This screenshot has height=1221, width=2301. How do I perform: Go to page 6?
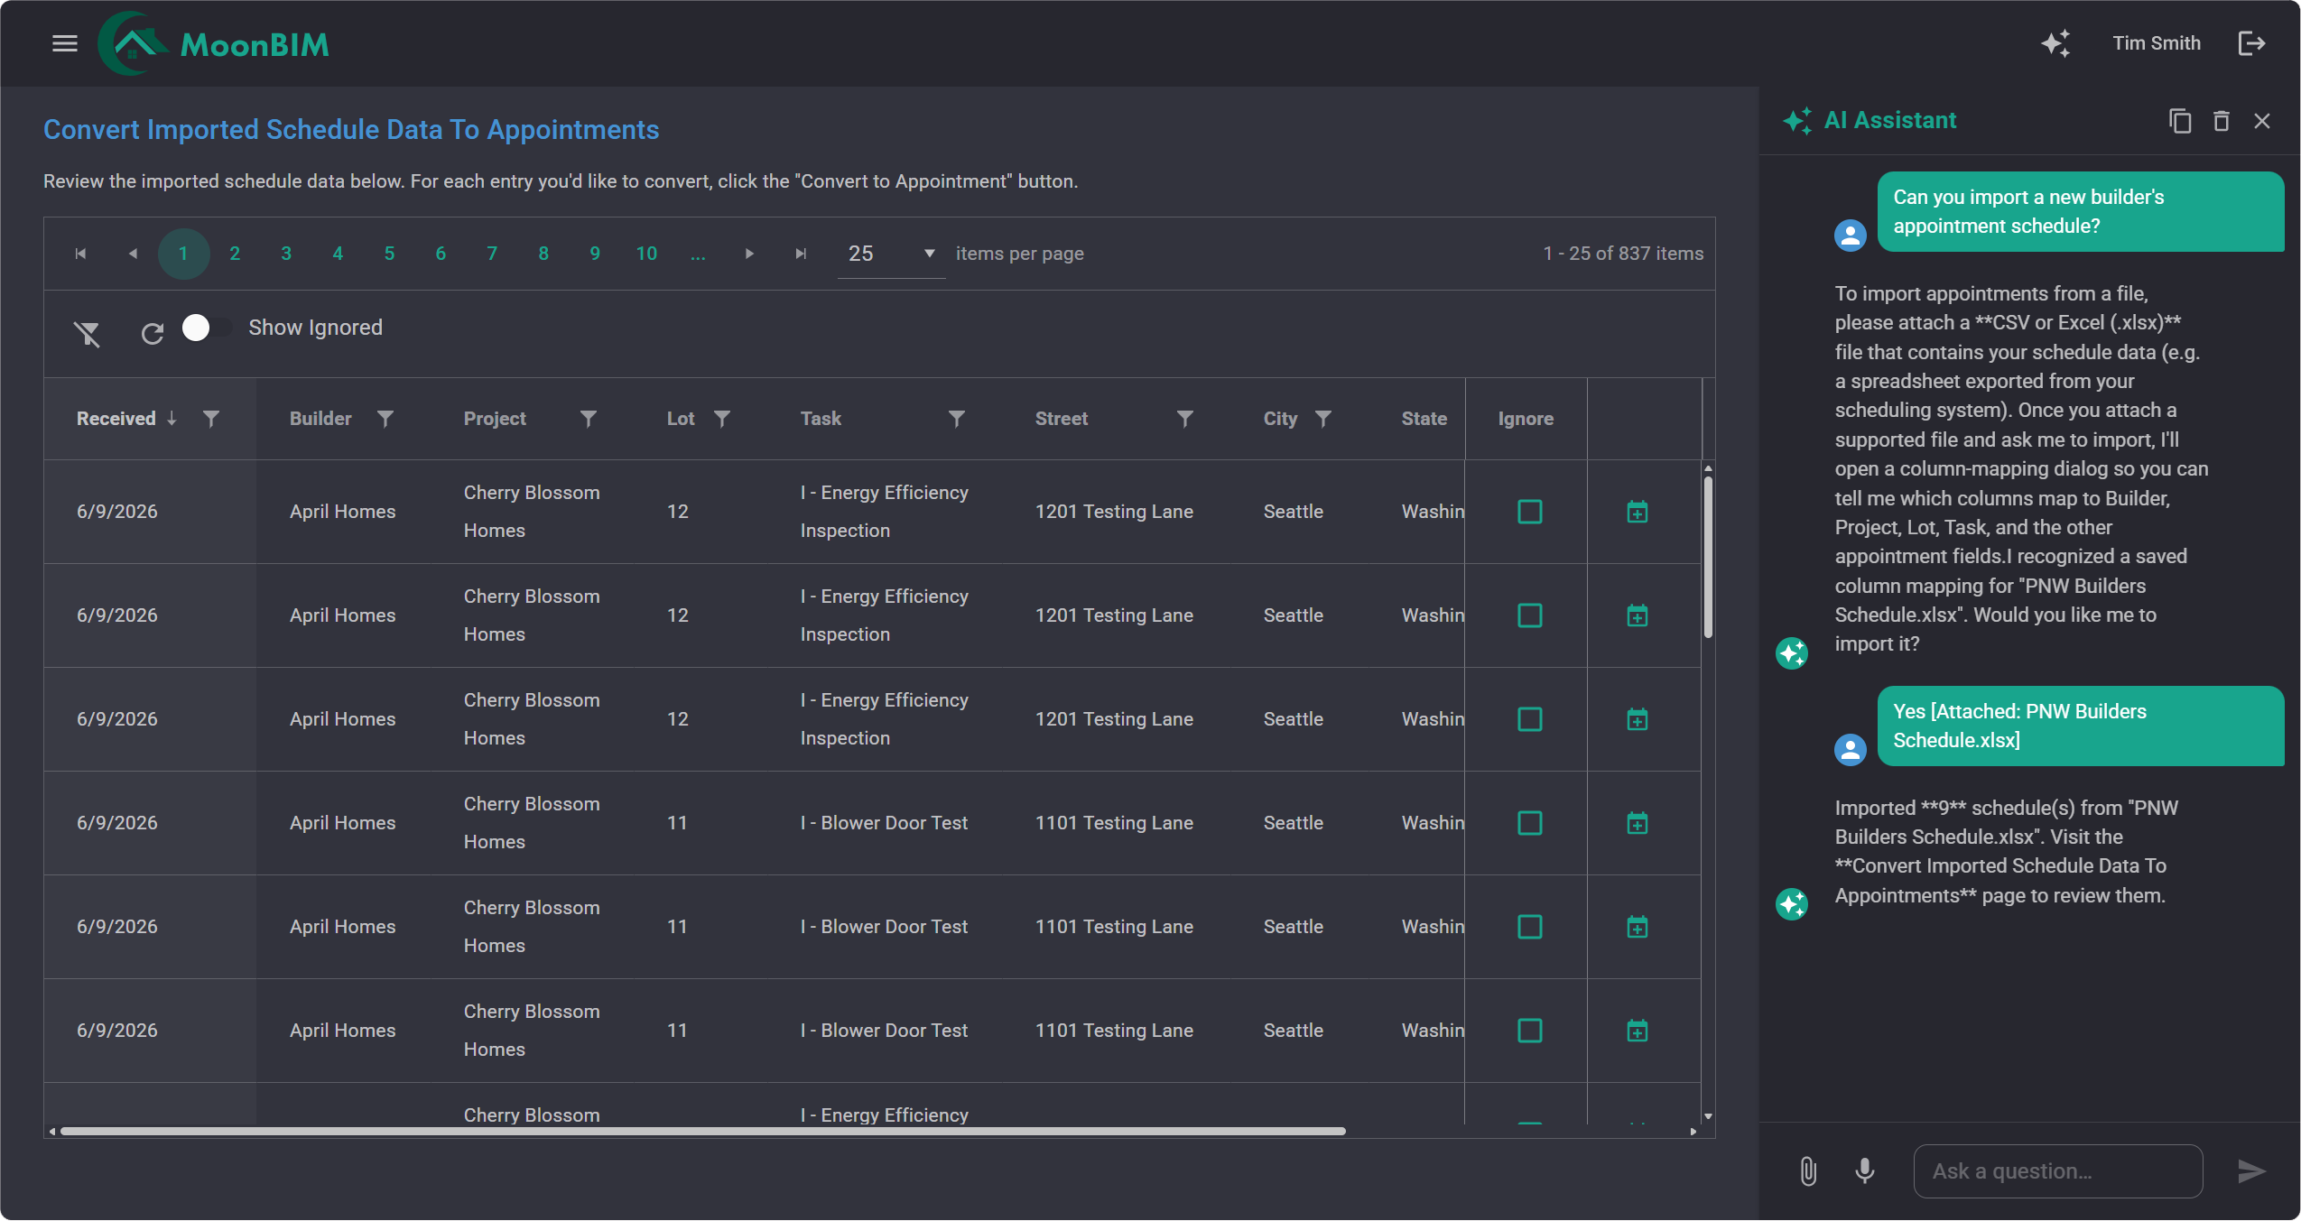coord(441,254)
